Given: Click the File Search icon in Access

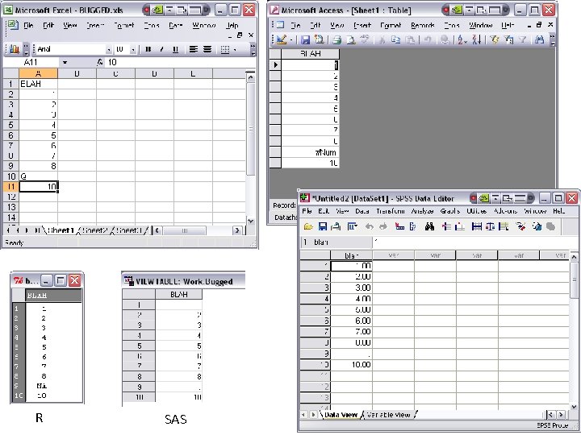Looking at the screenshot, I should coord(319,39).
